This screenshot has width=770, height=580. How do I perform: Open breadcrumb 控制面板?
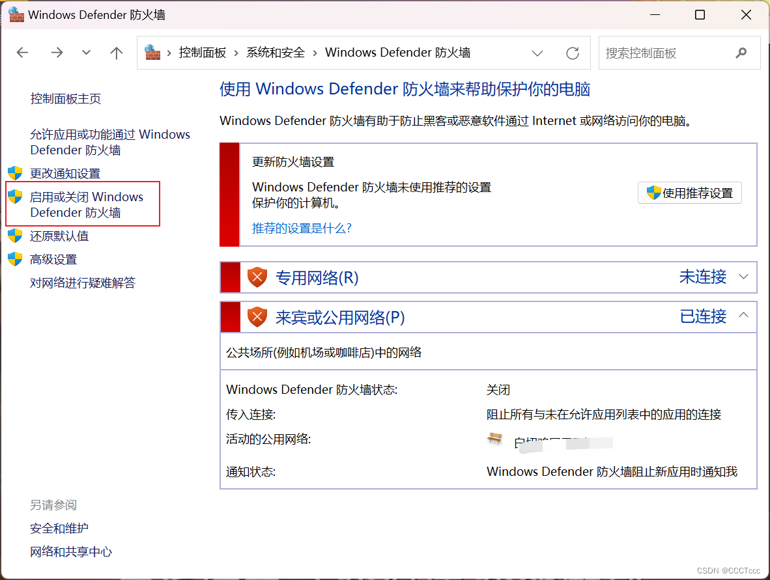203,53
